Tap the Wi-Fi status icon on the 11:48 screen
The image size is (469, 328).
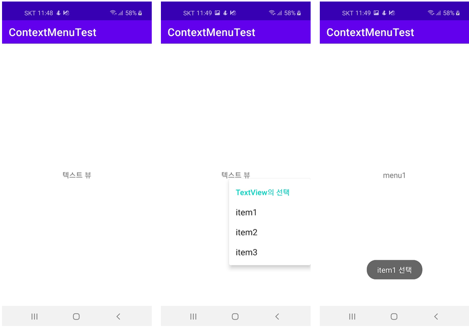click(x=113, y=13)
